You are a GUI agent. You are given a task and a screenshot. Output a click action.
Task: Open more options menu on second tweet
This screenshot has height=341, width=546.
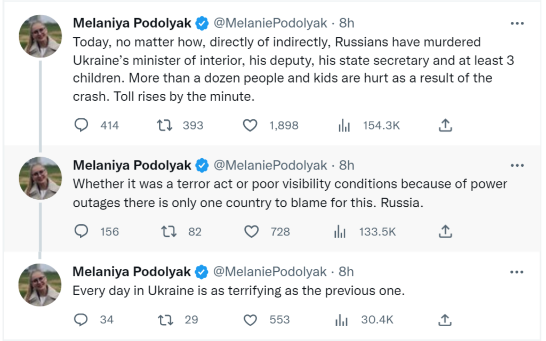click(x=517, y=165)
